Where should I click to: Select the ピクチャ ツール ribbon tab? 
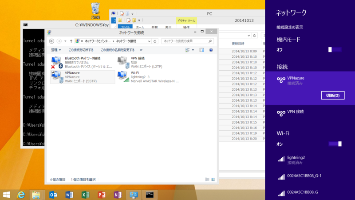[x=186, y=20]
